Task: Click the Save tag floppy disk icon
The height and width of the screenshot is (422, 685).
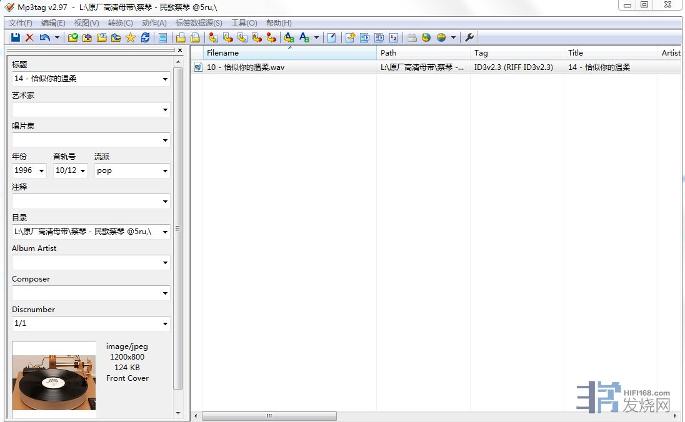Action: 16,37
